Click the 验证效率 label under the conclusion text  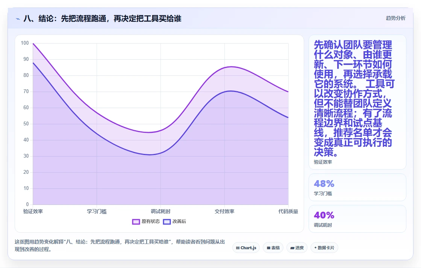tap(323, 162)
